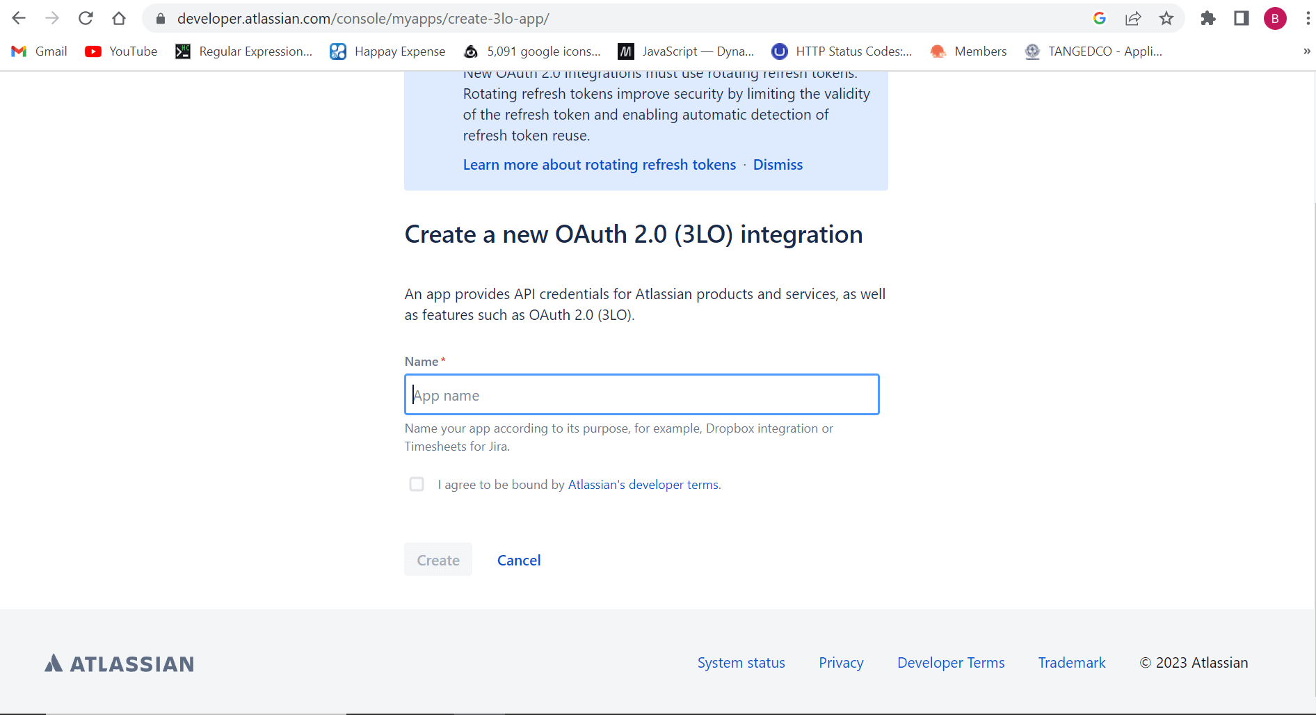The height and width of the screenshot is (715, 1316).
Task: Click the Create button
Action: [438, 559]
